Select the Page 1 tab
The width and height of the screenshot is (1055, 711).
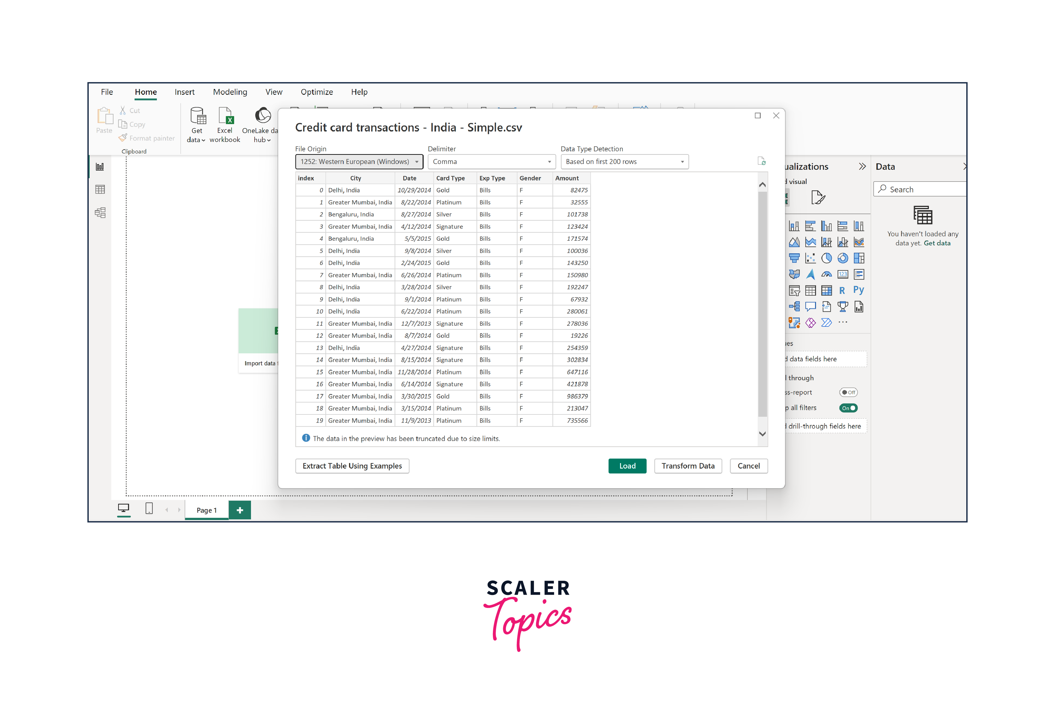coord(206,510)
